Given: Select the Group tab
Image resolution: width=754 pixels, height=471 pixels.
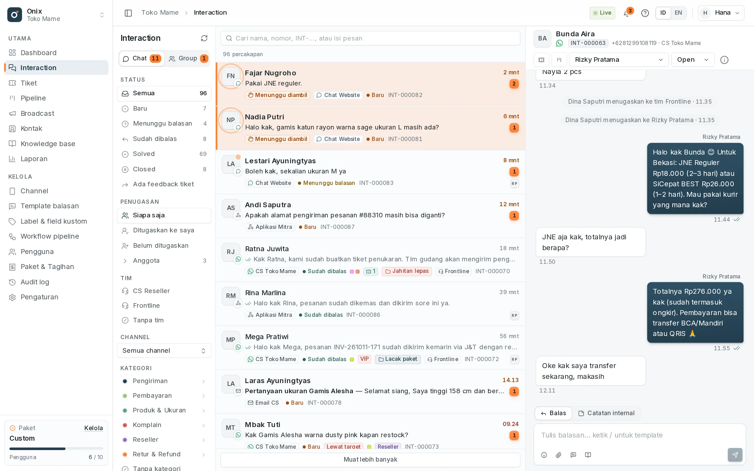Looking at the screenshot, I should [x=187, y=58].
